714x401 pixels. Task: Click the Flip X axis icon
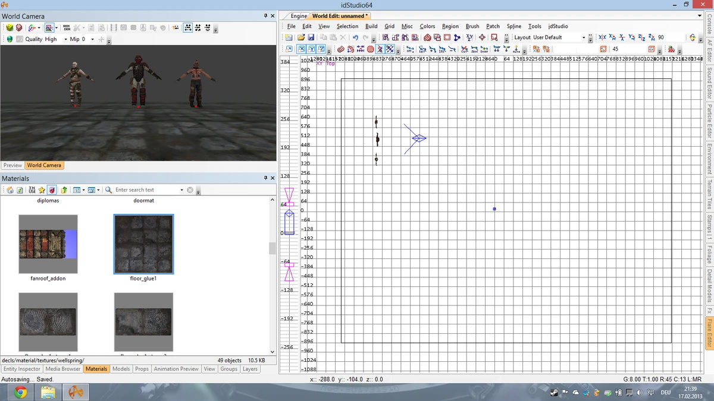tap(602, 37)
